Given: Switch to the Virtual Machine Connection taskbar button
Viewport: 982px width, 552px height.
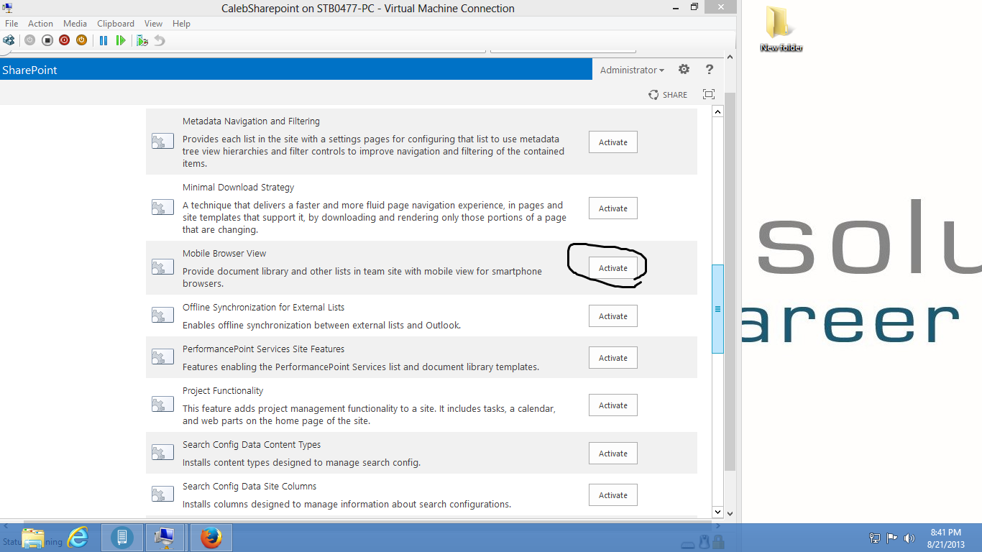Looking at the screenshot, I should coord(165,538).
